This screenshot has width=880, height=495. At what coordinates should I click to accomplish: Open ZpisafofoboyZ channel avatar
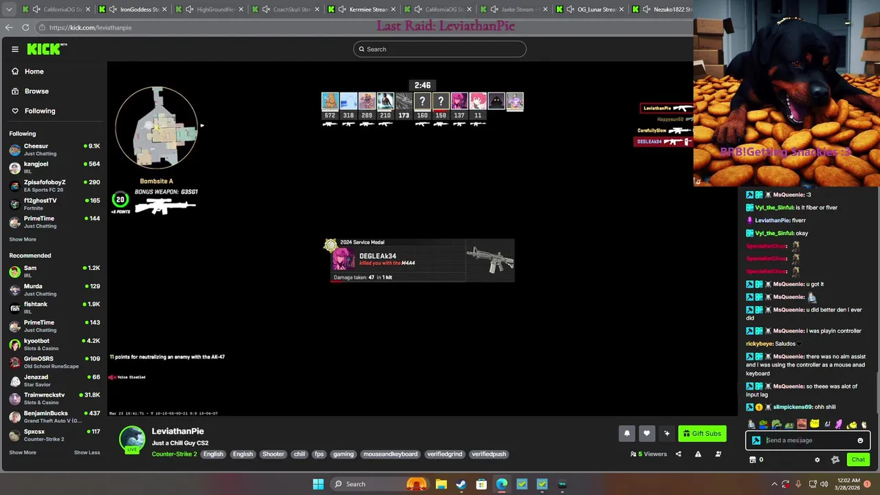[x=14, y=186]
